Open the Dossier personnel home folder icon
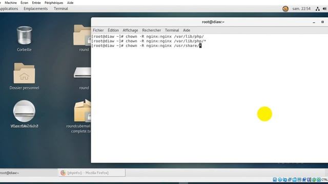The width and height of the screenshot is (328, 184). pyautogui.click(x=24, y=73)
